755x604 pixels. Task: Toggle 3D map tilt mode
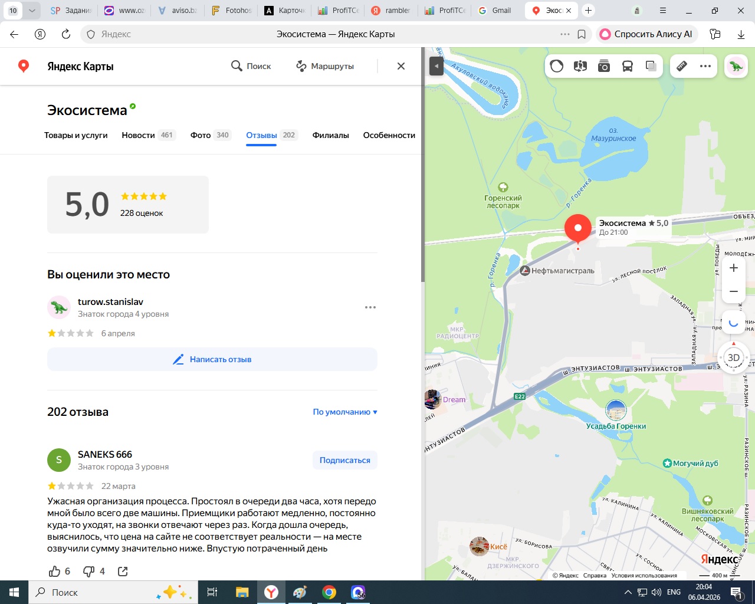click(734, 357)
